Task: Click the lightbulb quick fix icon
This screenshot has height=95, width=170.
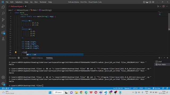Action: click(16, 52)
